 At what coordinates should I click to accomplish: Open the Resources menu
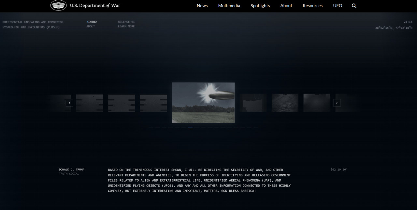pos(313,6)
